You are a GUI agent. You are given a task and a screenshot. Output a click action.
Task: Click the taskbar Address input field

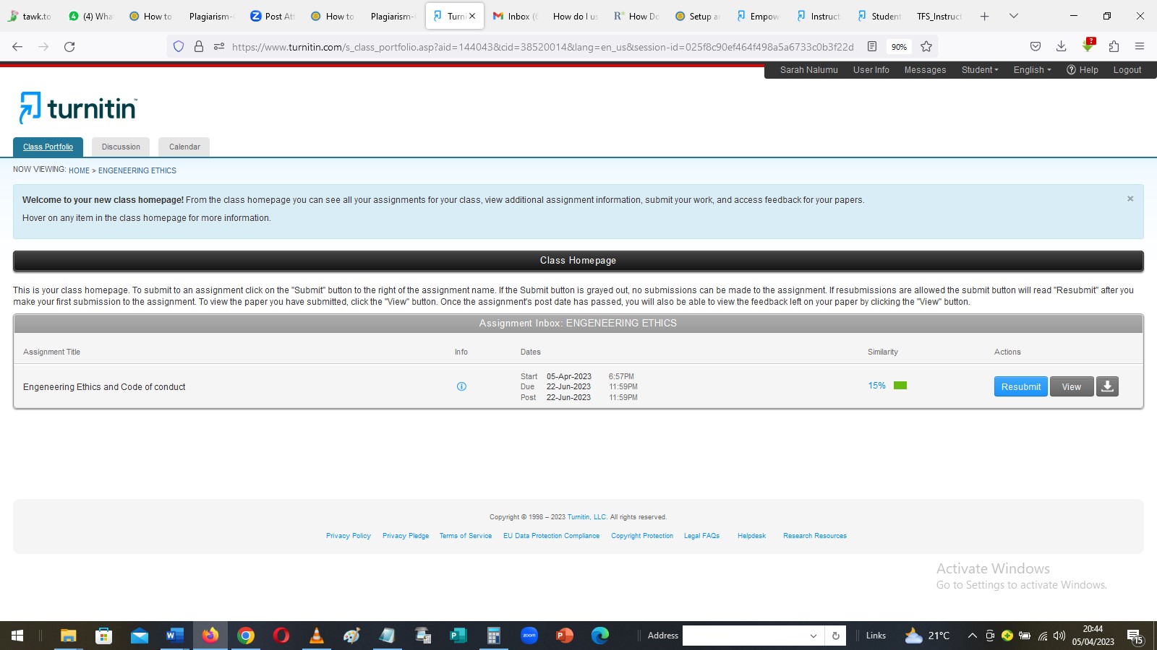(745, 636)
